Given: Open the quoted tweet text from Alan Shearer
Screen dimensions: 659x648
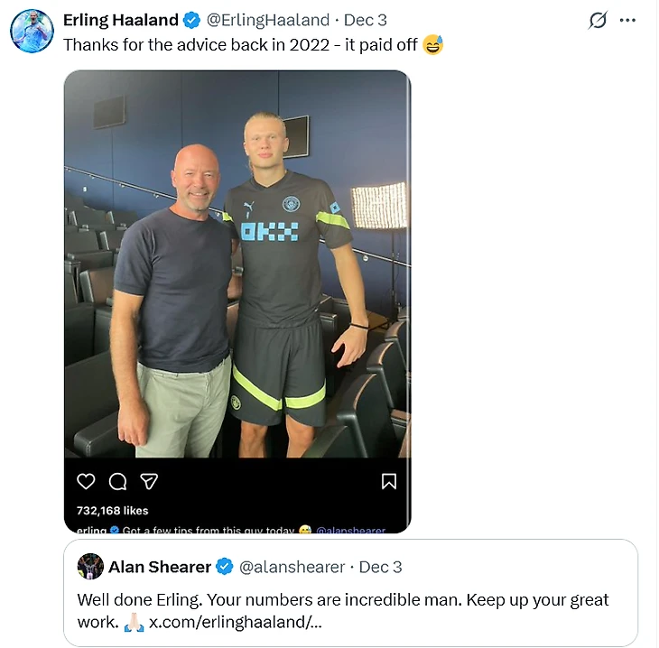Looking at the screenshot, I should [343, 600].
